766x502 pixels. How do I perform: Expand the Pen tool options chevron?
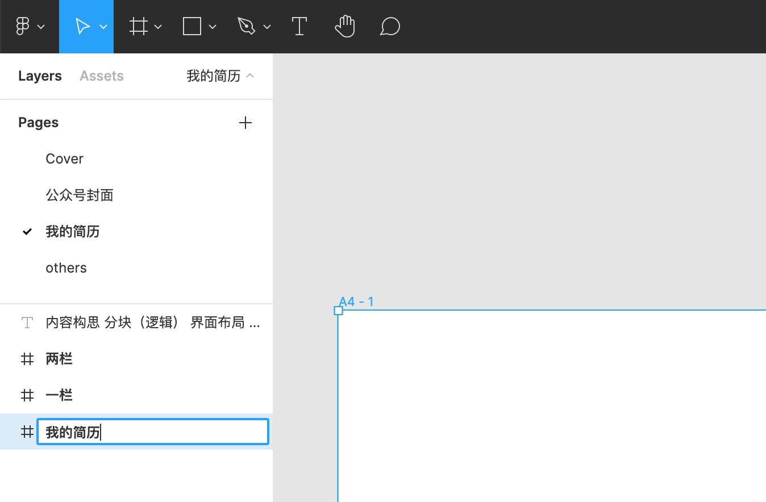(267, 26)
